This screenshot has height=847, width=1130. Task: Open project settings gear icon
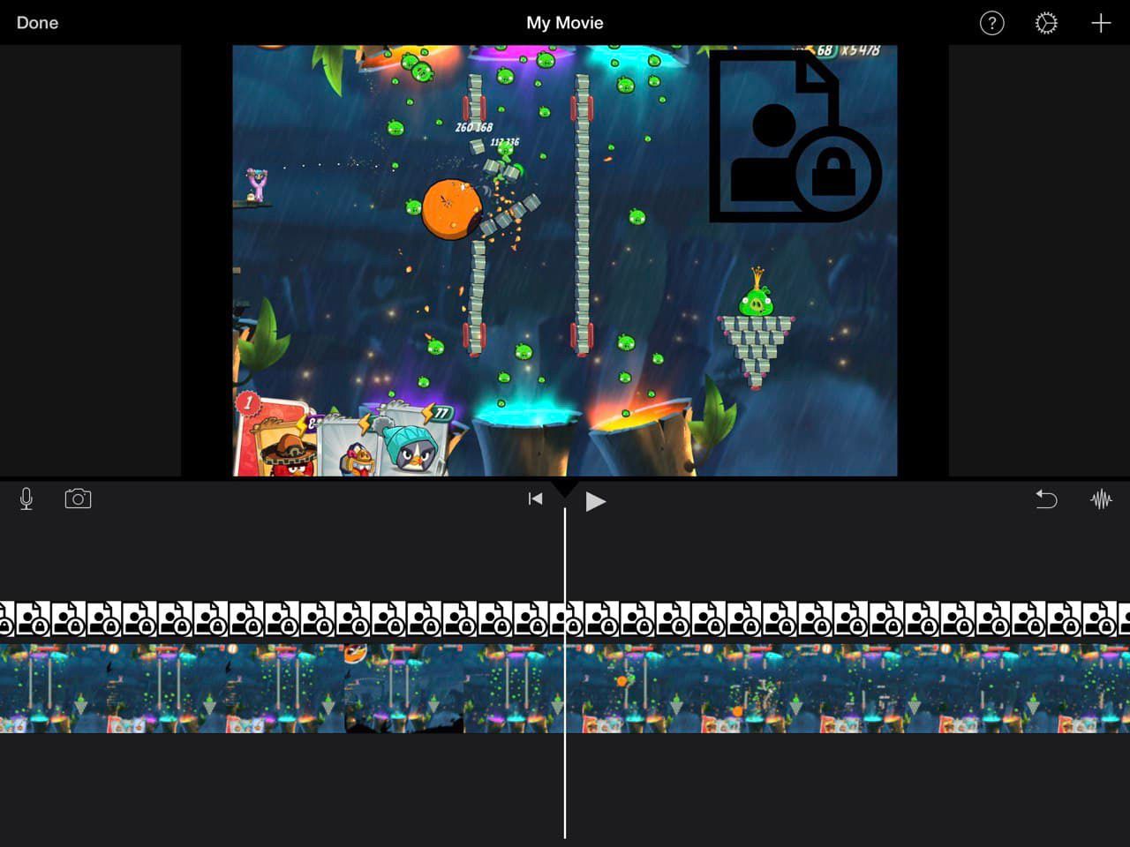pos(1046,23)
